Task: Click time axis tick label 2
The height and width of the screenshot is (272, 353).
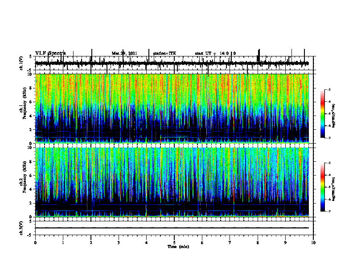Action: (91, 243)
